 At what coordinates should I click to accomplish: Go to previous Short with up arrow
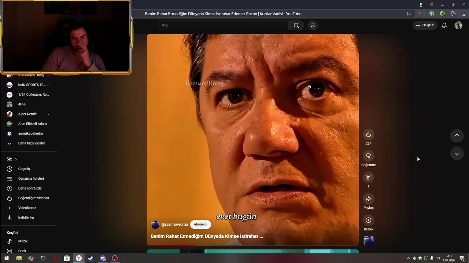[457, 136]
